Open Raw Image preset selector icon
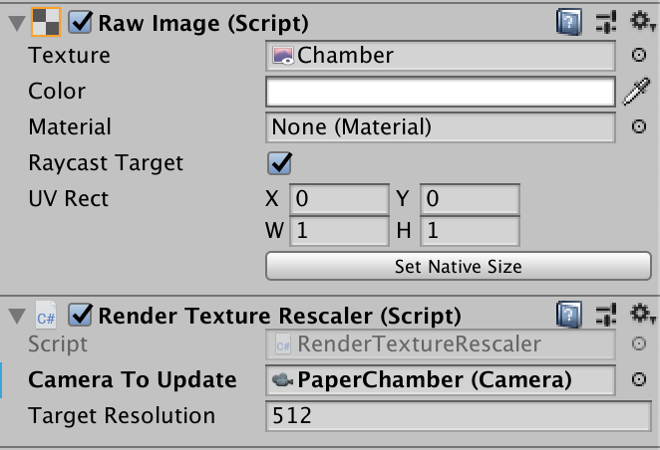This screenshot has height=450, width=660. [603, 21]
